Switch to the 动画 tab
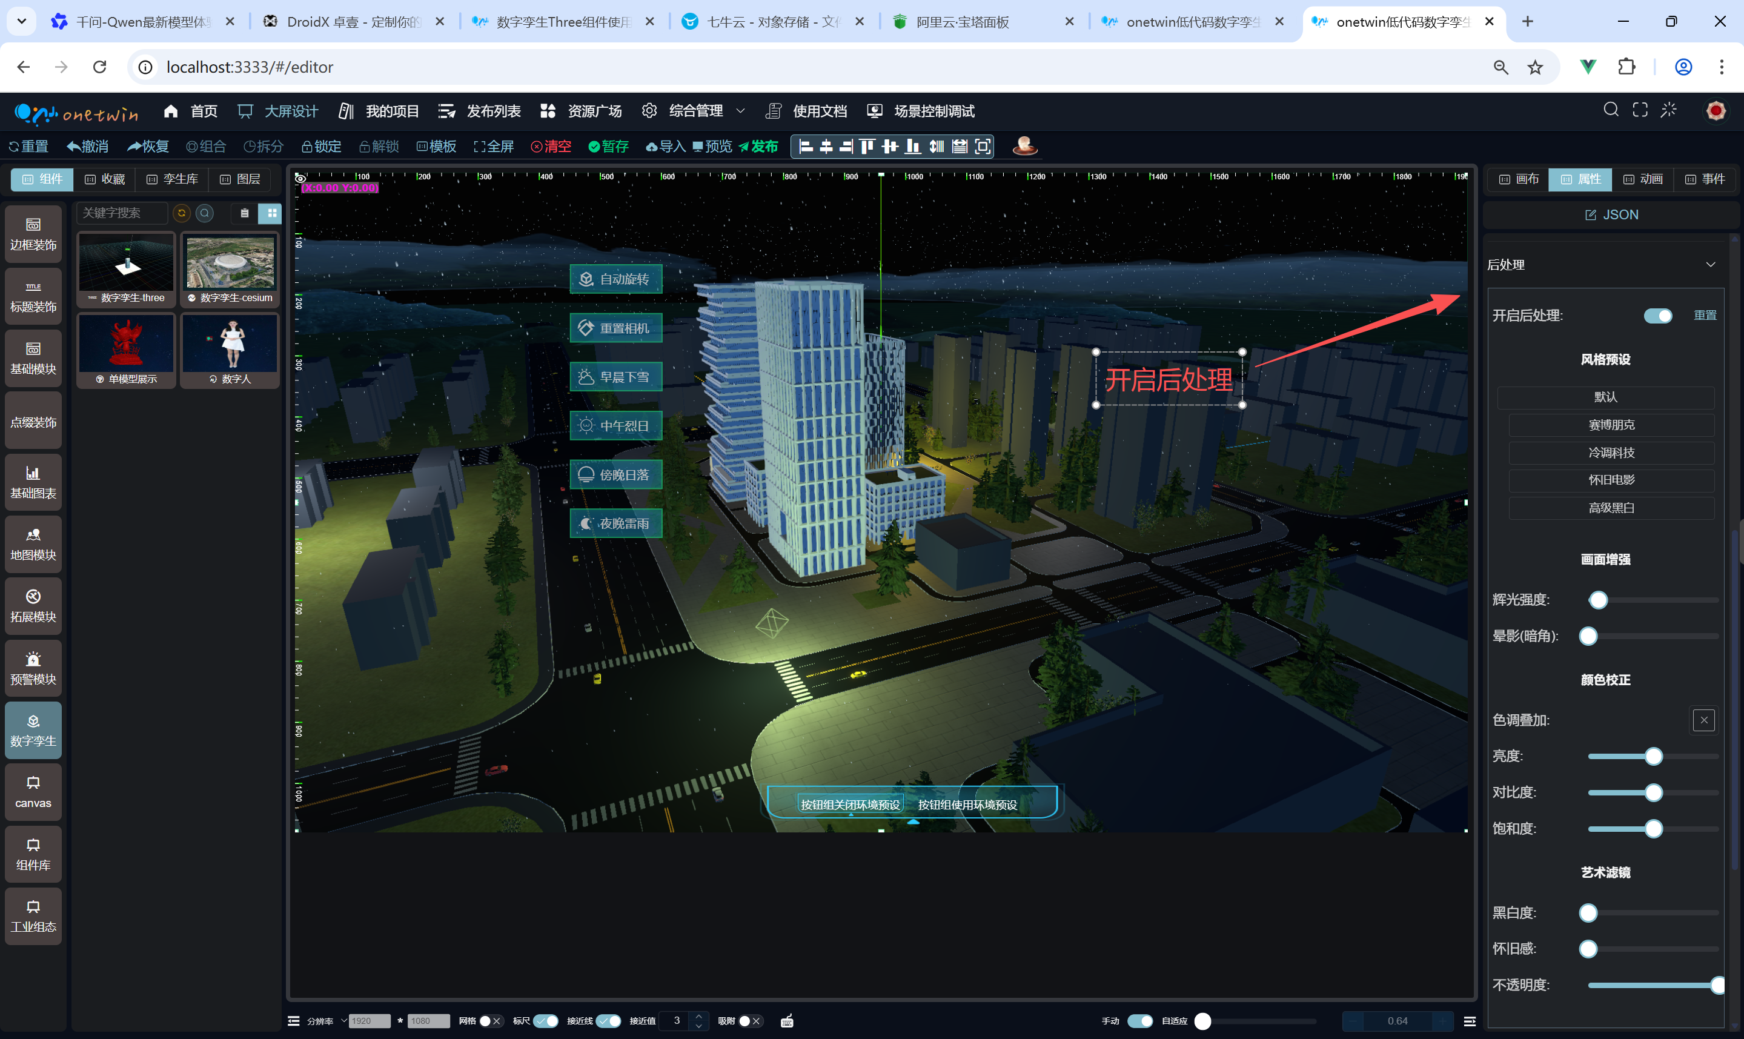Viewport: 1744px width, 1039px height. click(1642, 179)
